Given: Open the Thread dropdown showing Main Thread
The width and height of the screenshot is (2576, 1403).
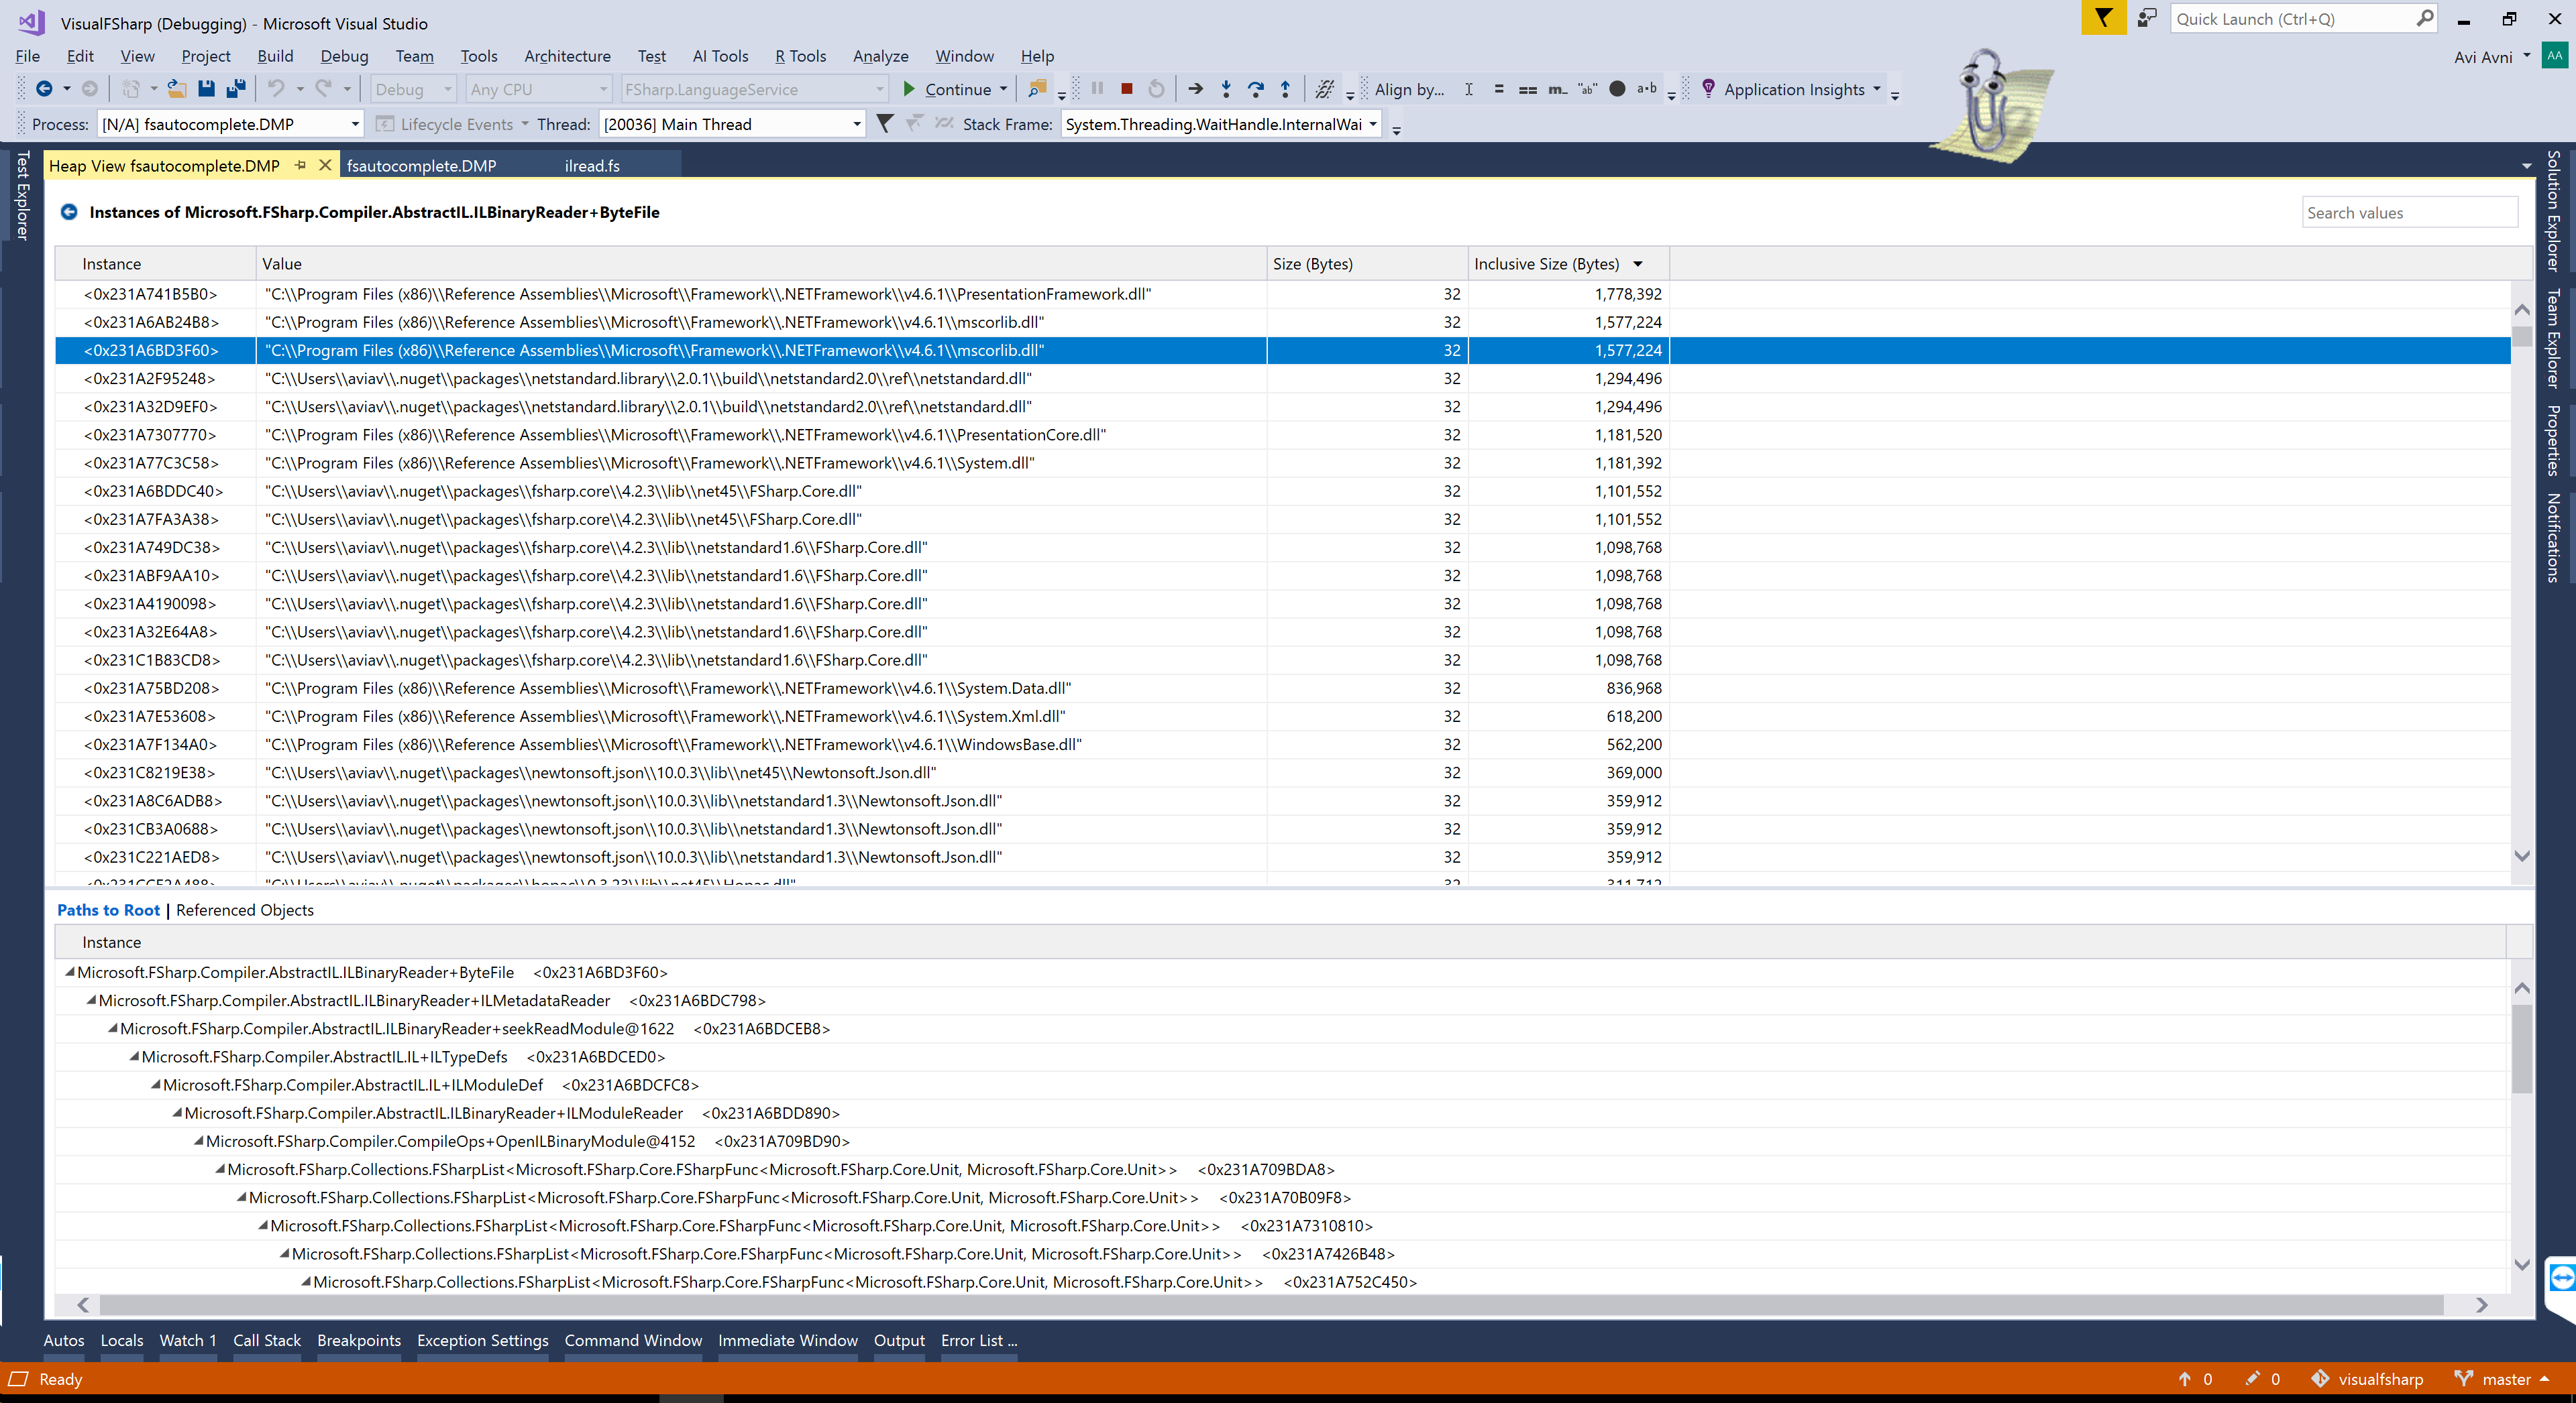Looking at the screenshot, I should (856, 124).
